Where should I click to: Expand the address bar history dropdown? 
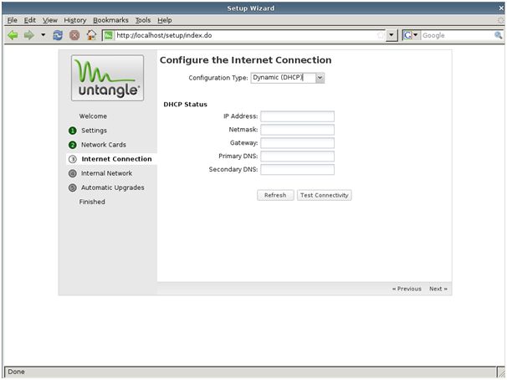coord(392,36)
